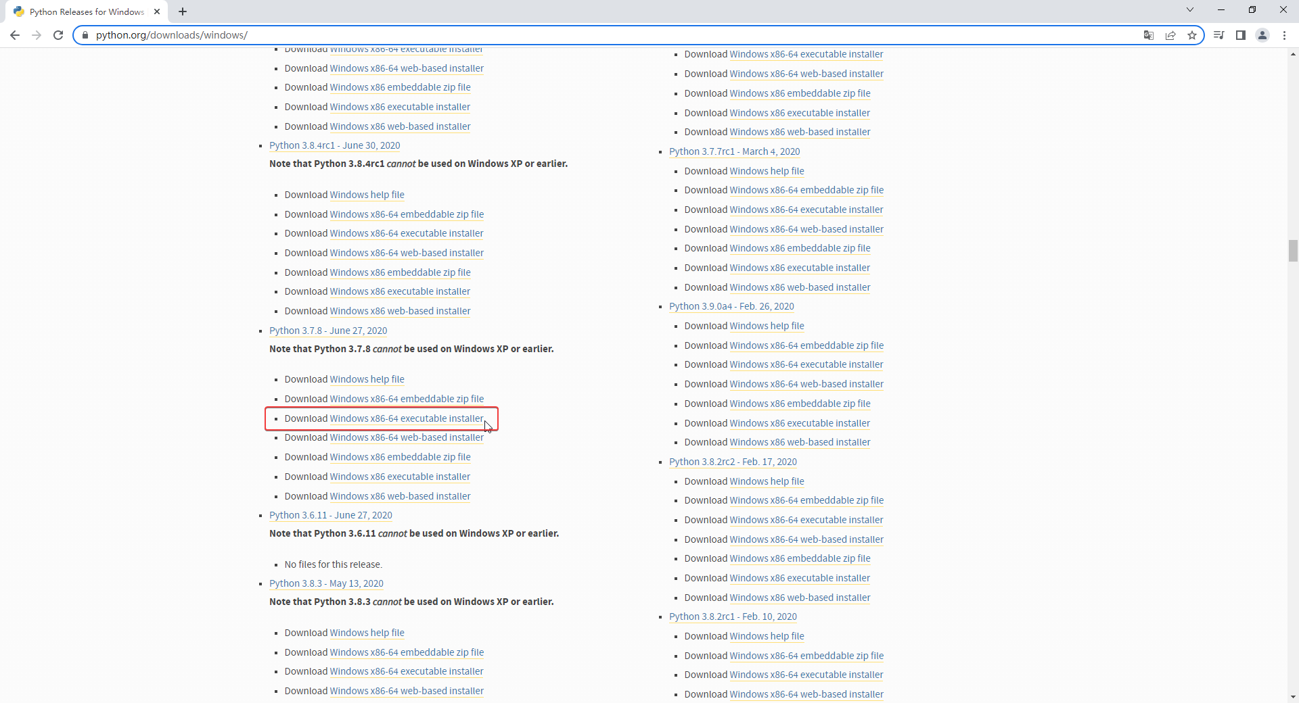Open the media control icon in the toolbar
Viewport: 1299px width, 703px height.
[x=1218, y=35]
